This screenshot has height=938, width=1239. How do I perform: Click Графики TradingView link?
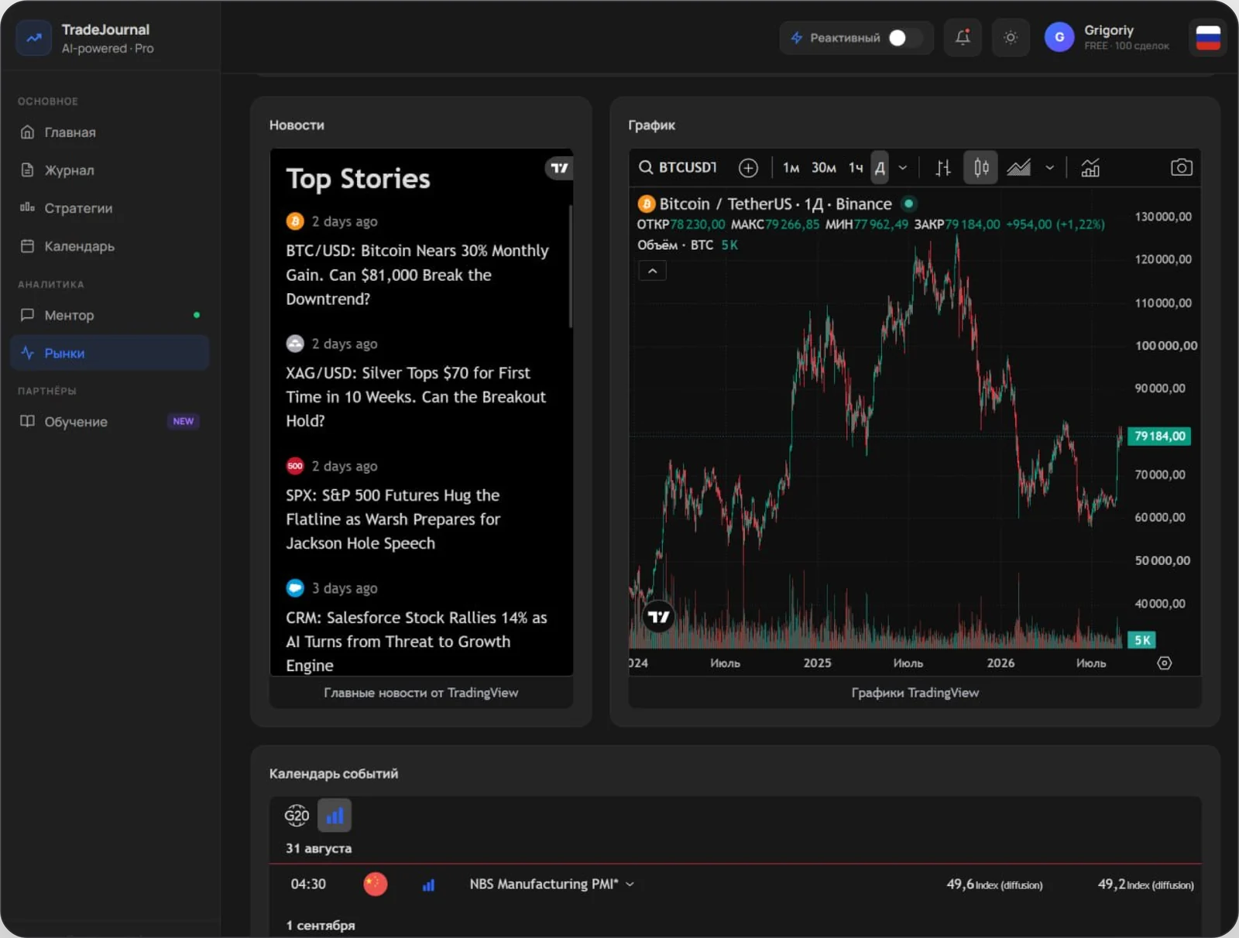915,693
